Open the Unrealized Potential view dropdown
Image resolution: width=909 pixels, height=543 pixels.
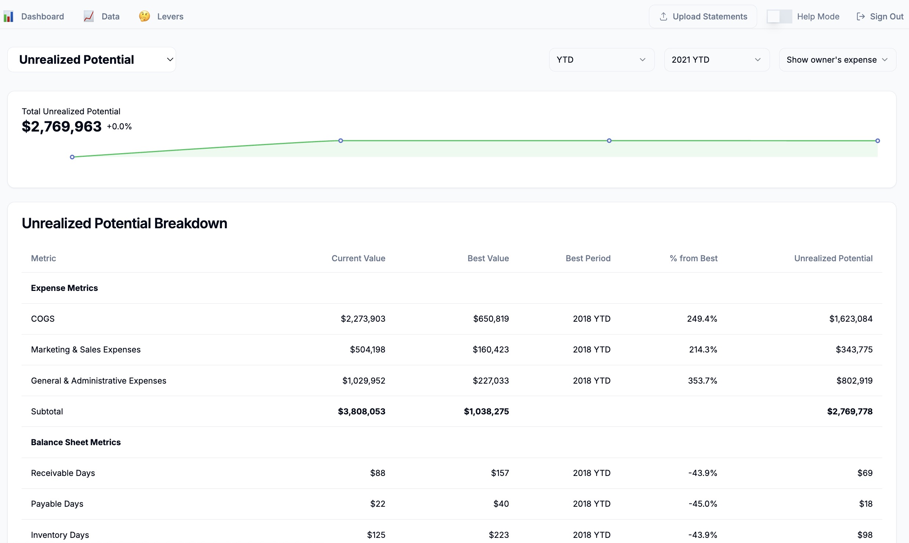[x=92, y=60]
